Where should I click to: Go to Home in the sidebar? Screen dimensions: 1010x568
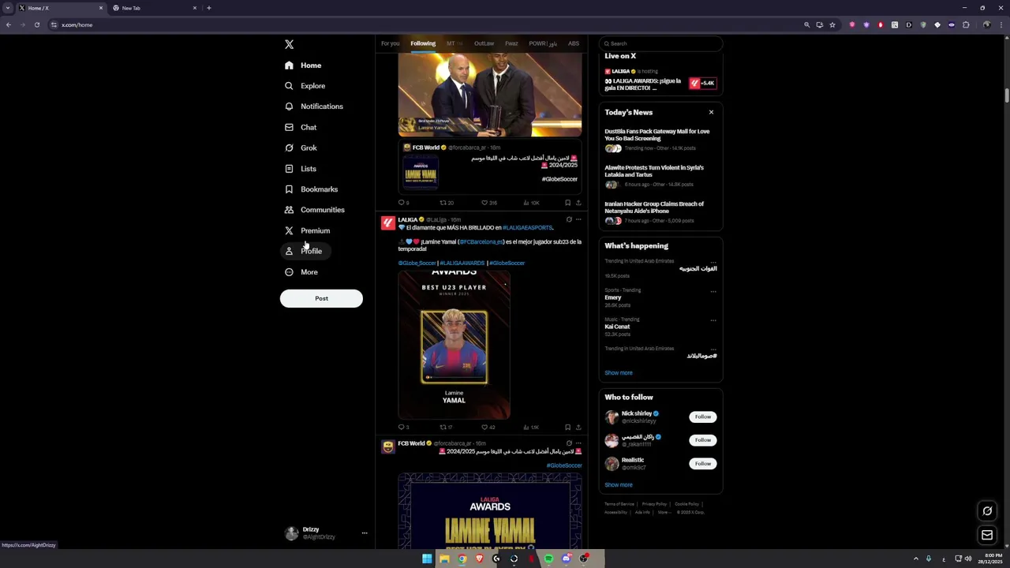coord(303,65)
